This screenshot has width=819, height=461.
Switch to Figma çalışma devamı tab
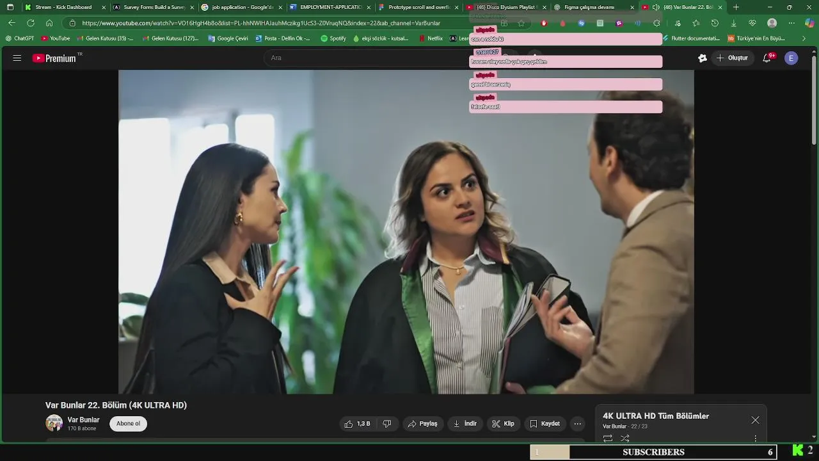click(x=595, y=7)
